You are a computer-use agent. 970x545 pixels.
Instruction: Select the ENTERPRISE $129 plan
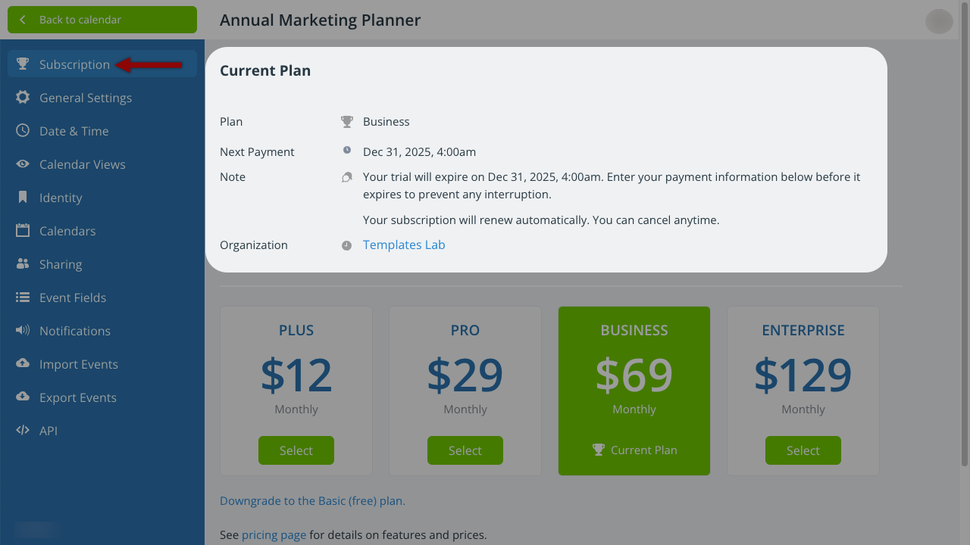point(803,450)
